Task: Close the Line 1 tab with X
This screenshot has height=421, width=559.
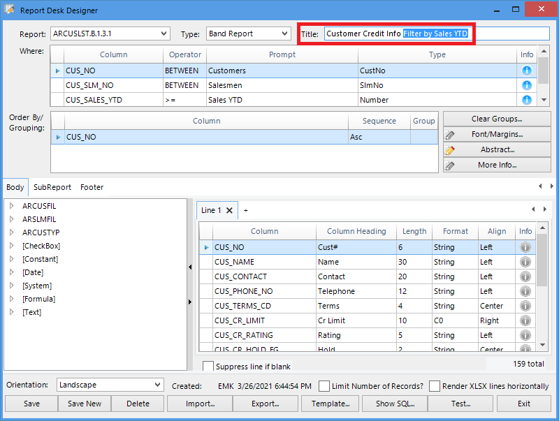Action: pyautogui.click(x=230, y=210)
